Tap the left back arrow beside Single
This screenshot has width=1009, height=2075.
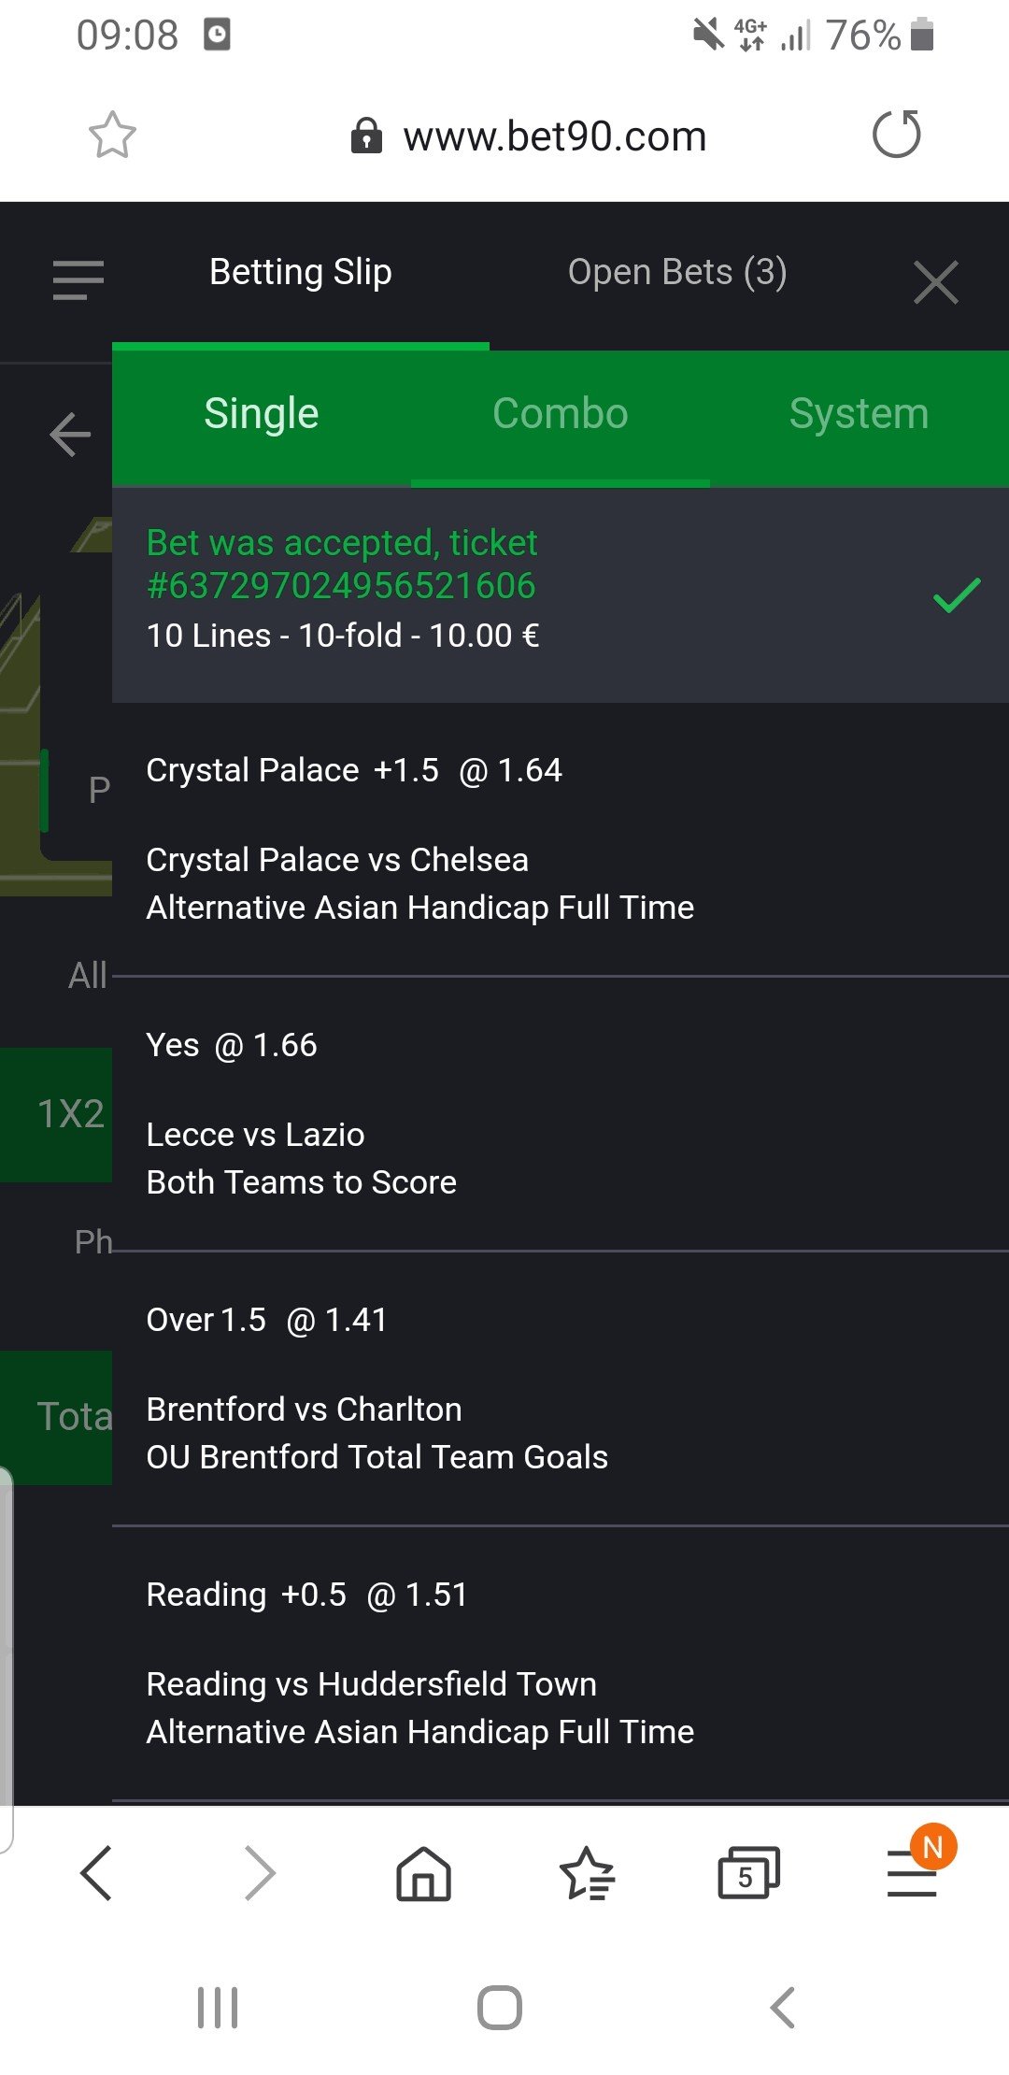[70, 435]
